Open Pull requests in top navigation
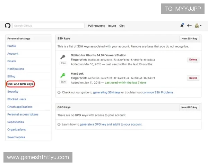 [x=96, y=26]
